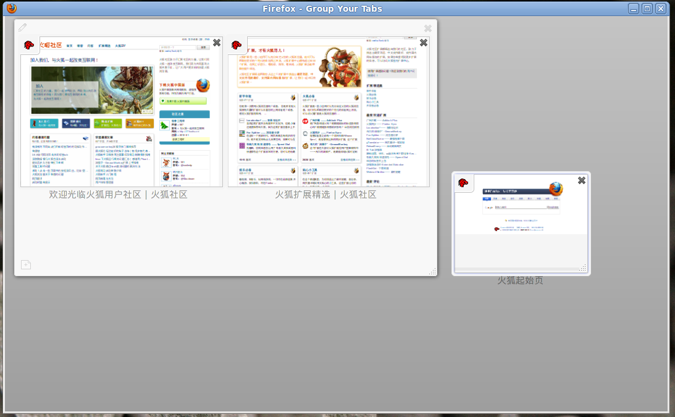Viewport: 675px width, 417px height.
Task: Close the tab group with its faded X
Action: (428, 28)
